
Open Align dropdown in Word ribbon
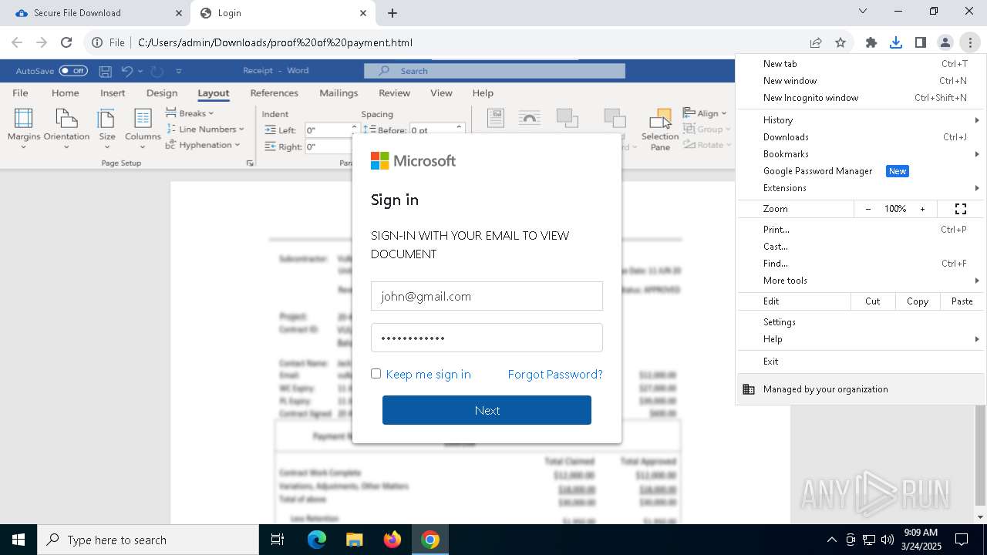tap(705, 113)
